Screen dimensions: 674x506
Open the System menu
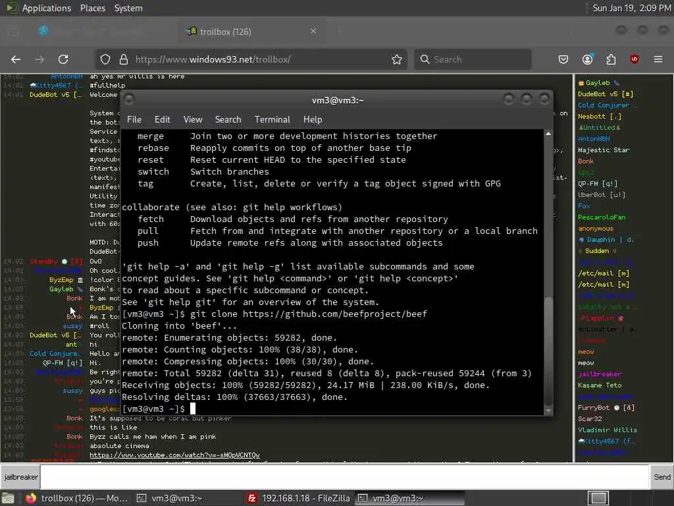click(128, 8)
